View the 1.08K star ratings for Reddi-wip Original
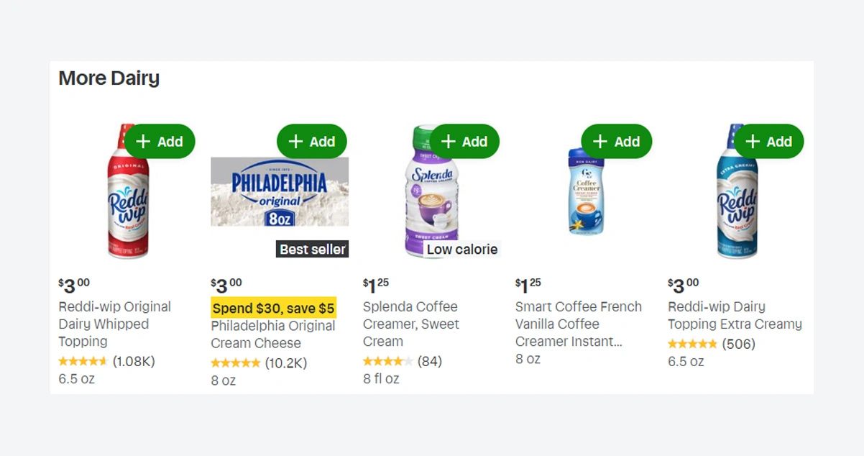Image resolution: width=864 pixels, height=456 pixels. 106,361
